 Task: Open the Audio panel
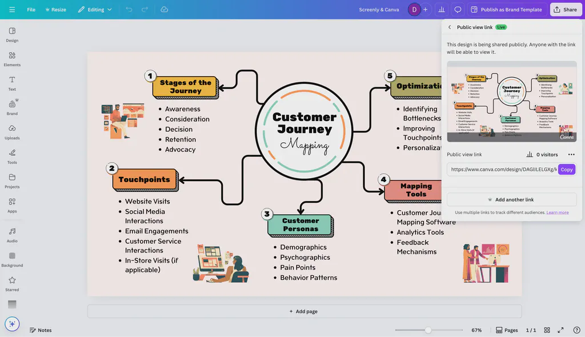(x=11, y=235)
